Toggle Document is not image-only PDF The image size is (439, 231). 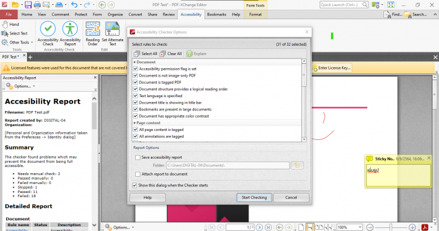pyautogui.click(x=136, y=75)
